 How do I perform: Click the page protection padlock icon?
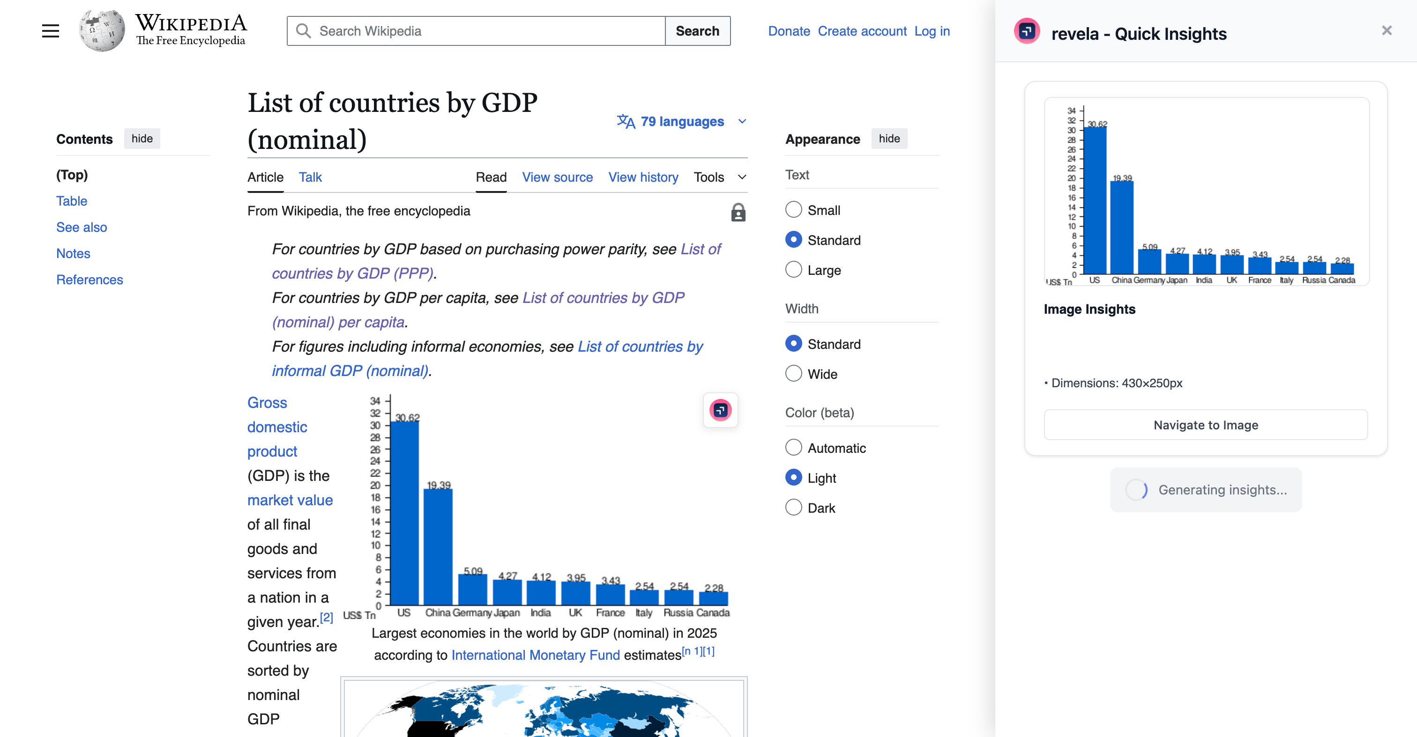click(x=738, y=212)
